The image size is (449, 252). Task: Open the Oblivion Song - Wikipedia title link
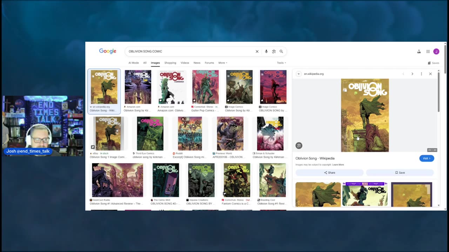(315, 158)
